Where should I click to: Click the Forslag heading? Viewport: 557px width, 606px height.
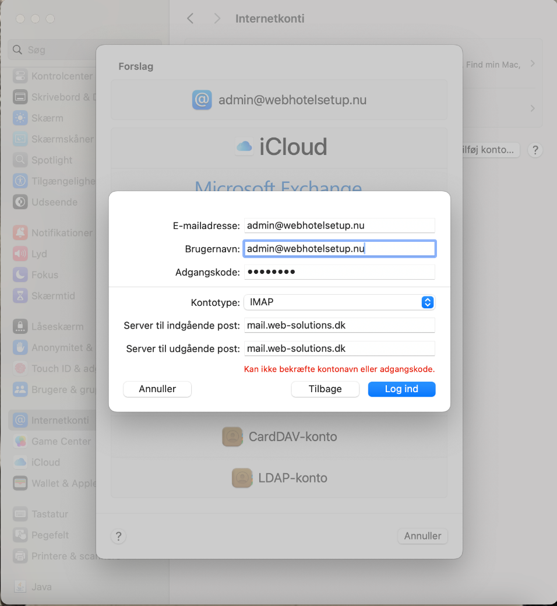coord(136,66)
